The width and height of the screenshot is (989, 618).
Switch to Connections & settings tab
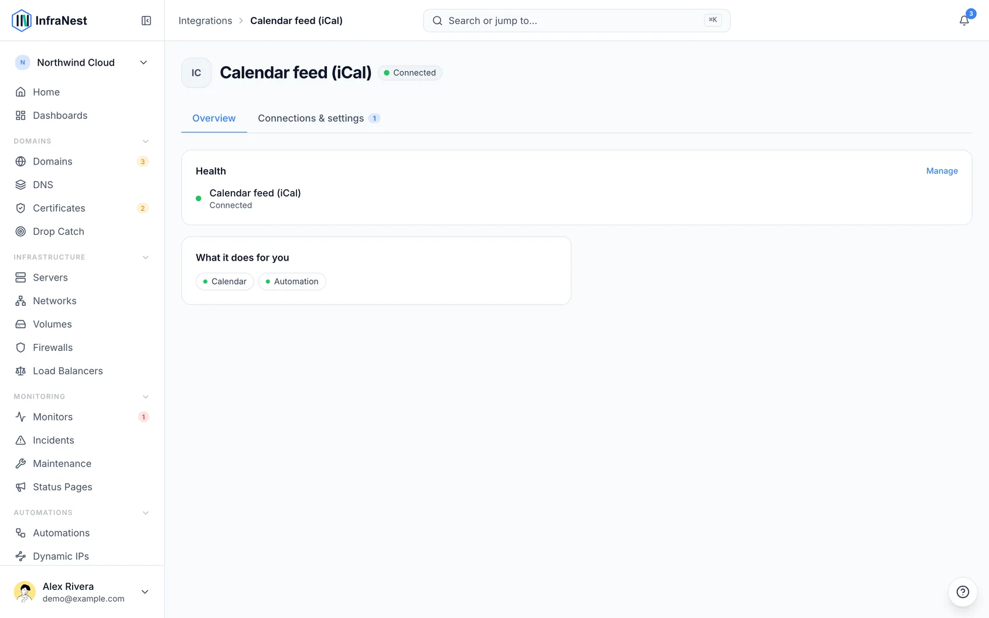tap(319, 118)
